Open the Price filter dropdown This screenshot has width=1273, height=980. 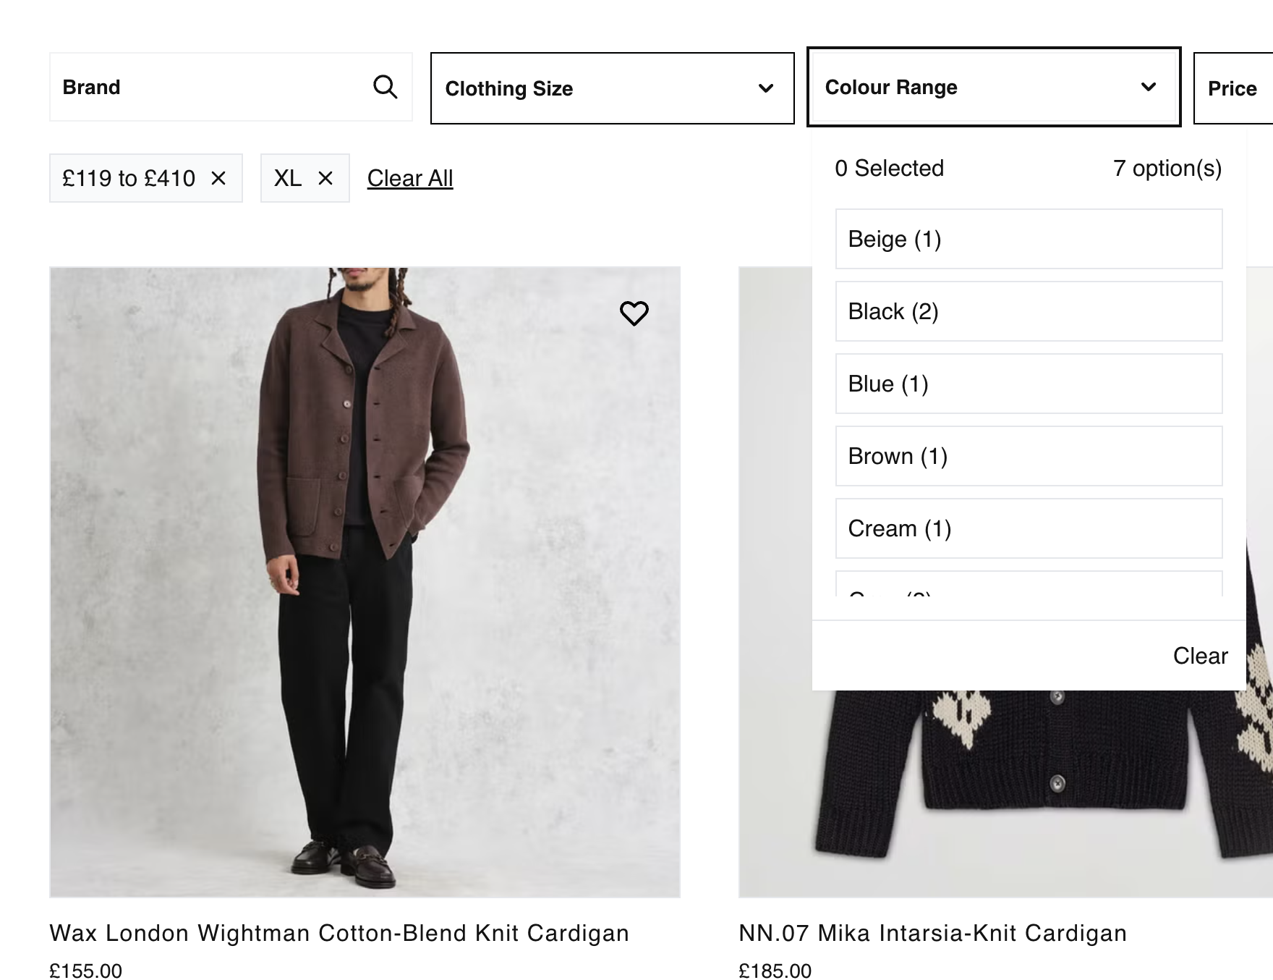[x=1233, y=88]
